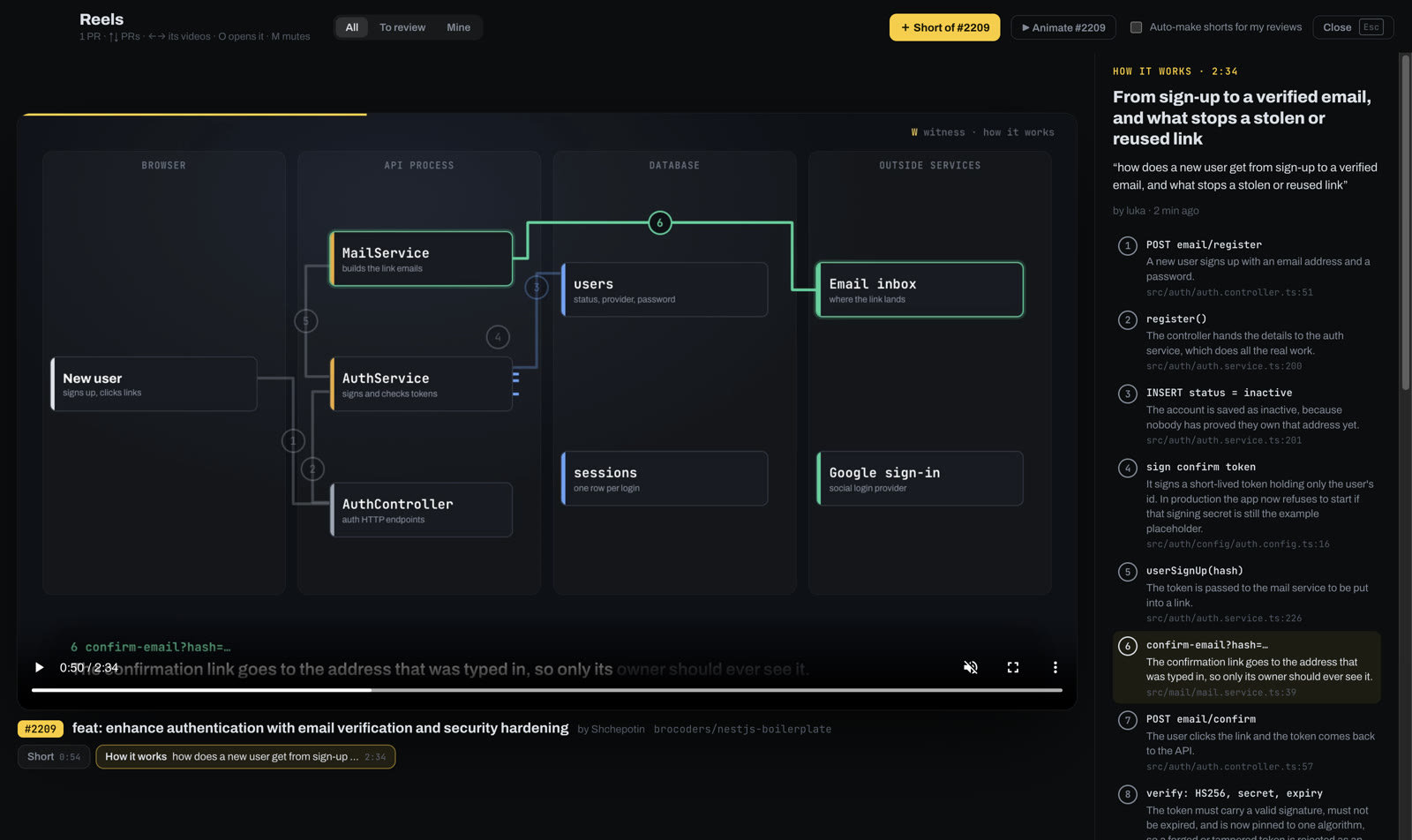Click the sessions database node
This screenshot has width=1412, height=840.
tap(665, 479)
